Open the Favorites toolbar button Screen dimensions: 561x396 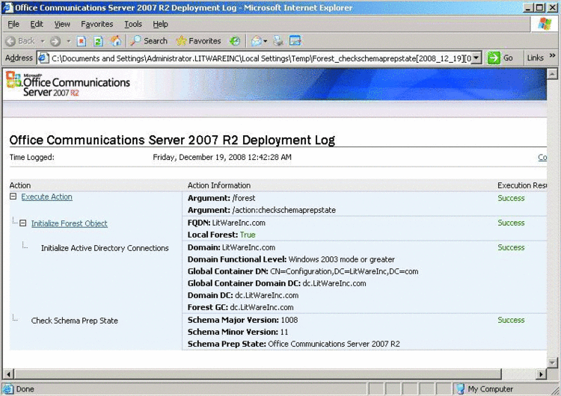click(x=198, y=41)
